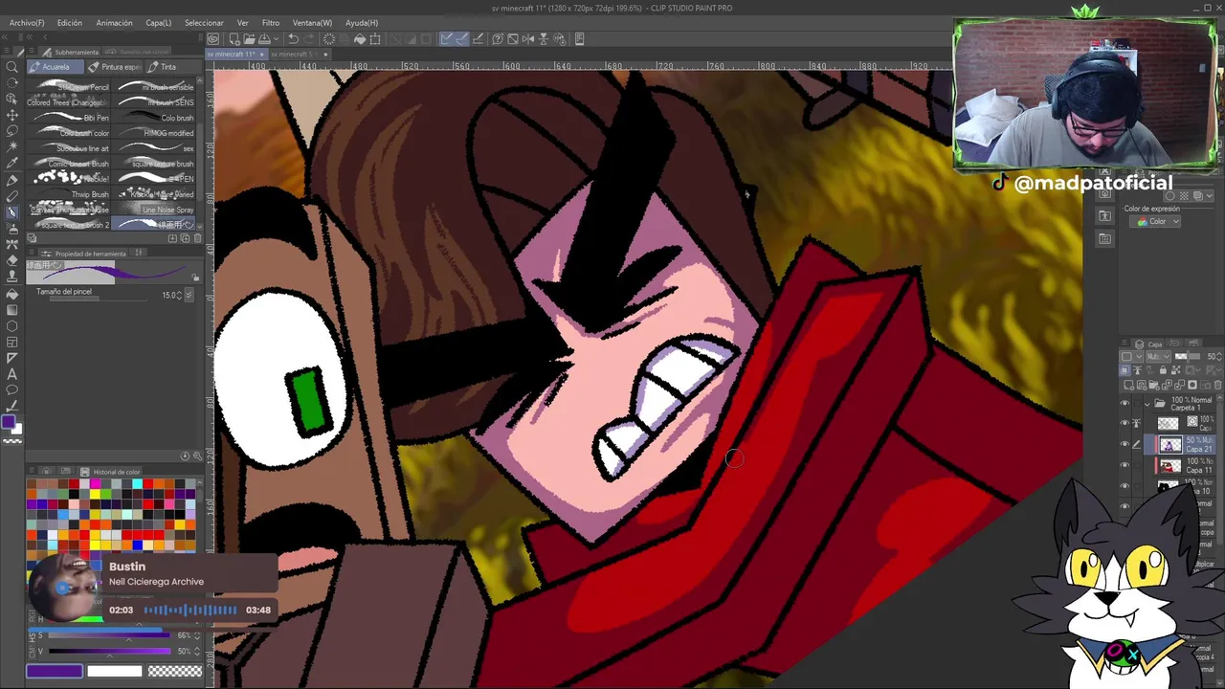Select the Bibi Pen brush

68,118
